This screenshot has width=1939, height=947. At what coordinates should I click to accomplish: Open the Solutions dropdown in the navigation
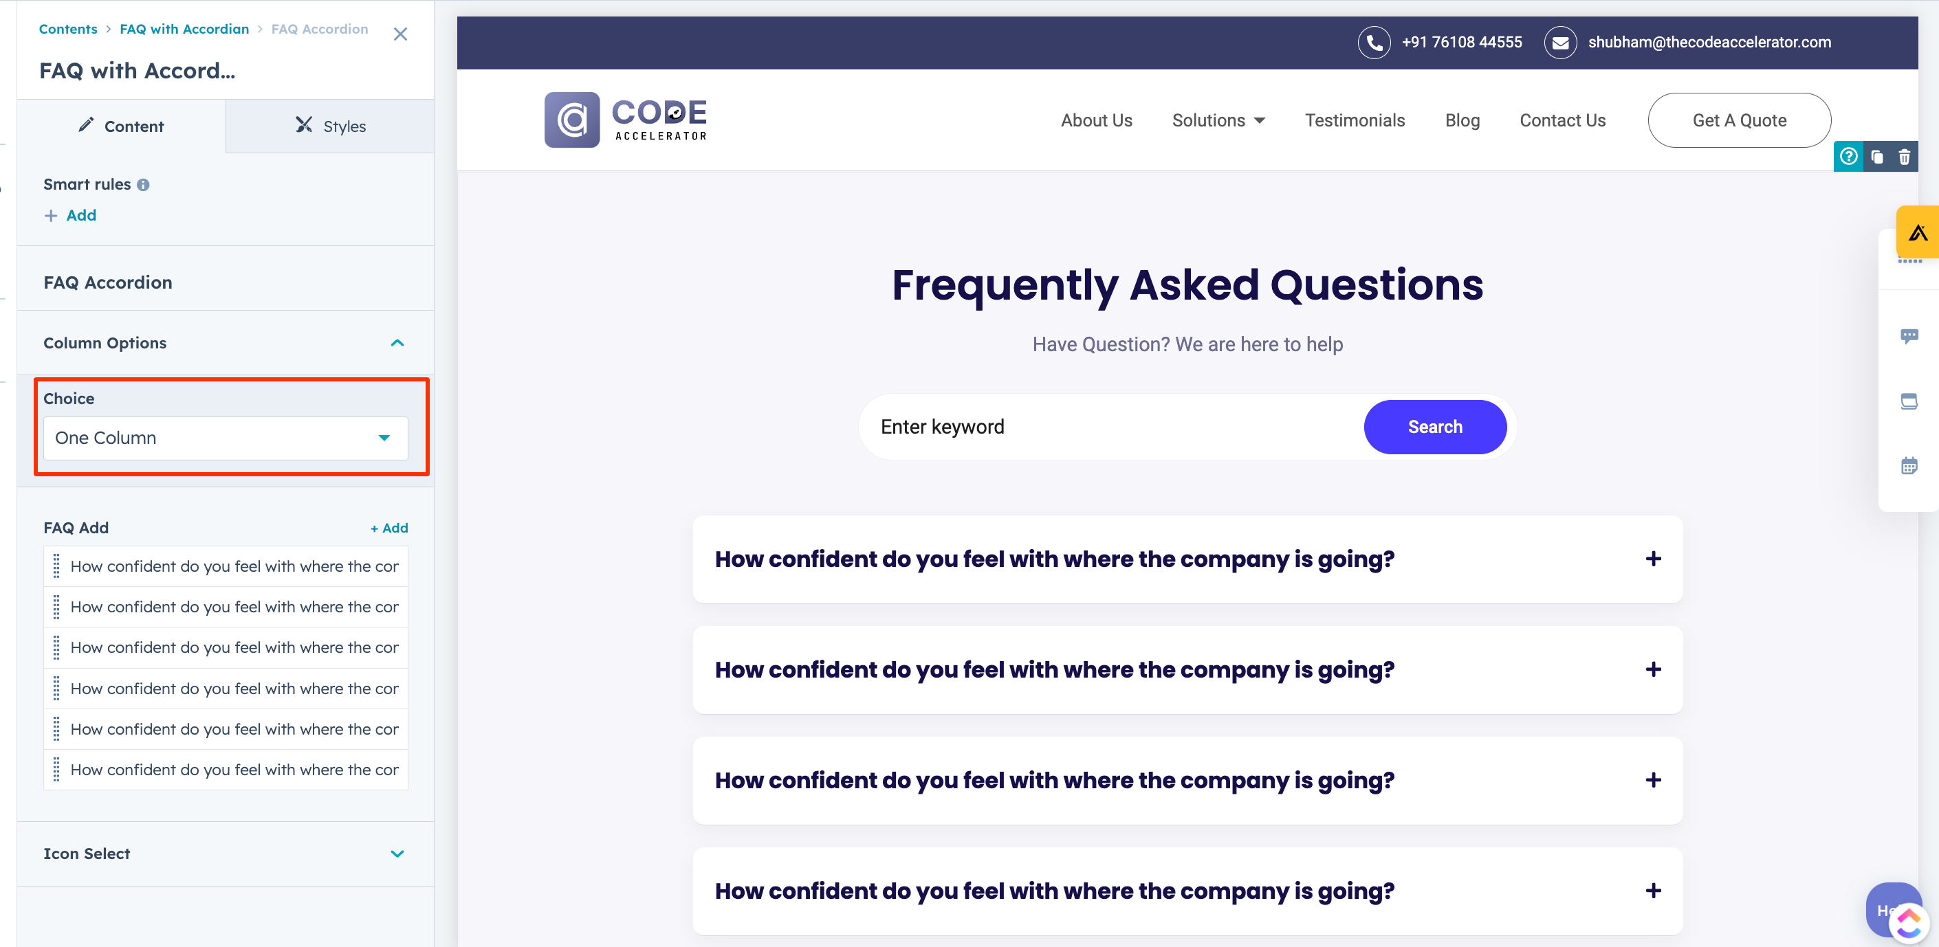(1218, 120)
